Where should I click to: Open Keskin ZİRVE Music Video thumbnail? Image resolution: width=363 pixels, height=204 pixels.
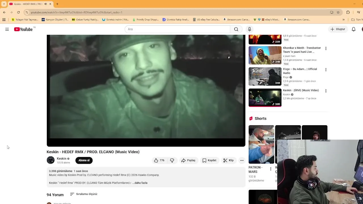265,97
